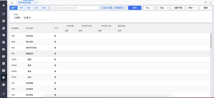
Task: Open the shopping cart icon in sidebar
Action: [3, 35]
